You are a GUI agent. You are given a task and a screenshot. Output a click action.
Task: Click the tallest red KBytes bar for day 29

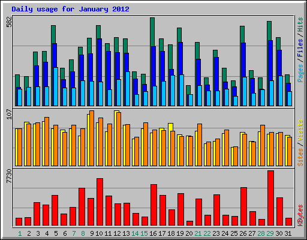[270, 198]
